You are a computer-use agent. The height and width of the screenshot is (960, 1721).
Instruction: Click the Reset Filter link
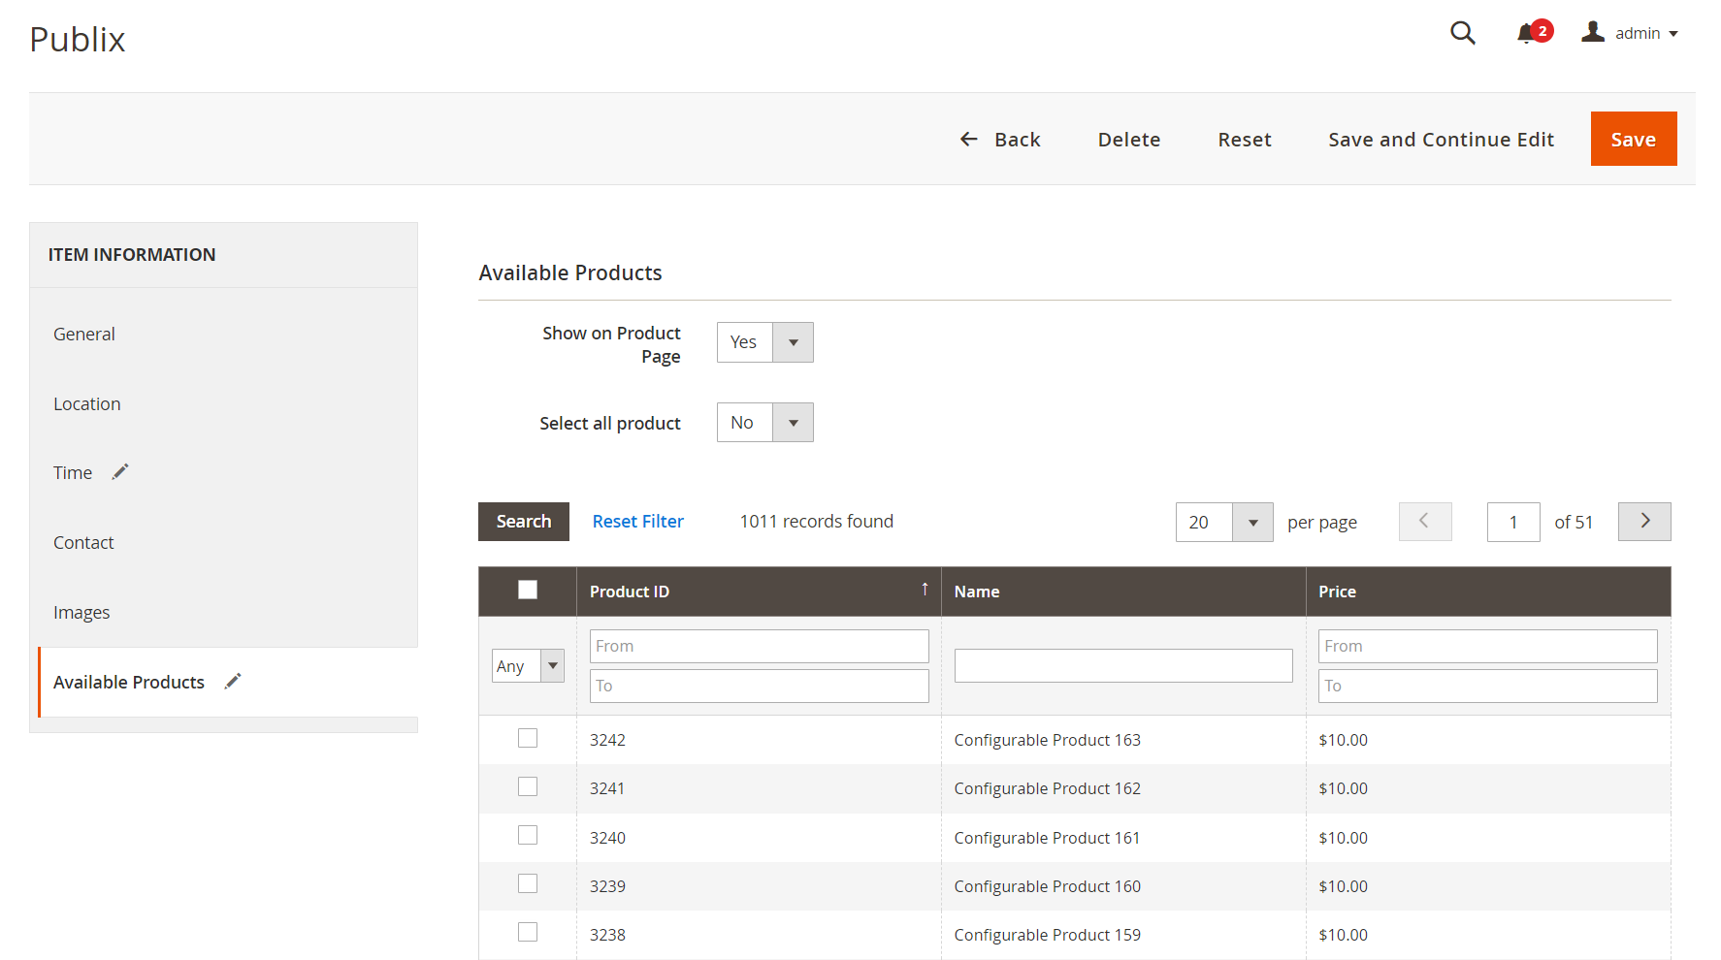pyautogui.click(x=637, y=522)
